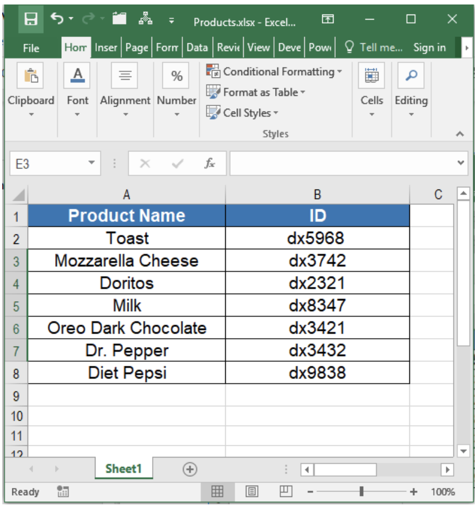Viewport: 475px width, 507px height.
Task: Select the View ribbon tab
Action: click(x=258, y=48)
